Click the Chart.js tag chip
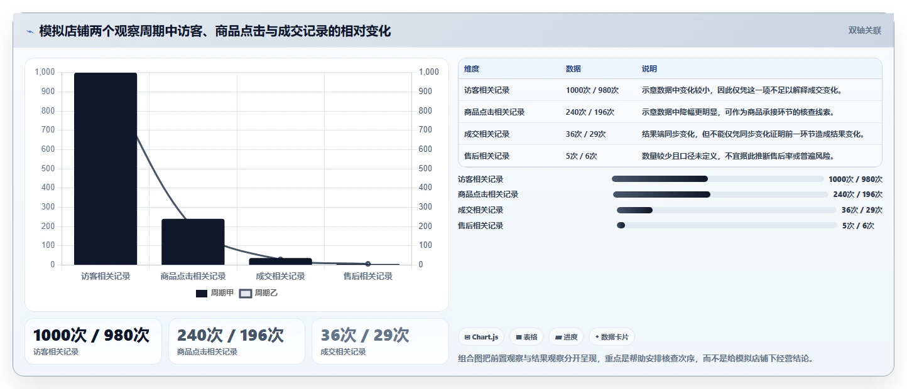 (481, 337)
